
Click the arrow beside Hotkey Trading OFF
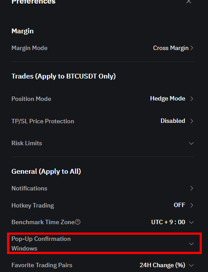(192, 205)
